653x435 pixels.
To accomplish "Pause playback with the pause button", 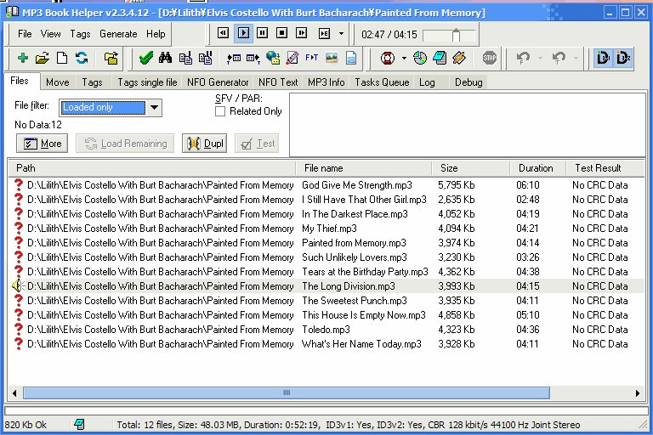I will (x=263, y=33).
